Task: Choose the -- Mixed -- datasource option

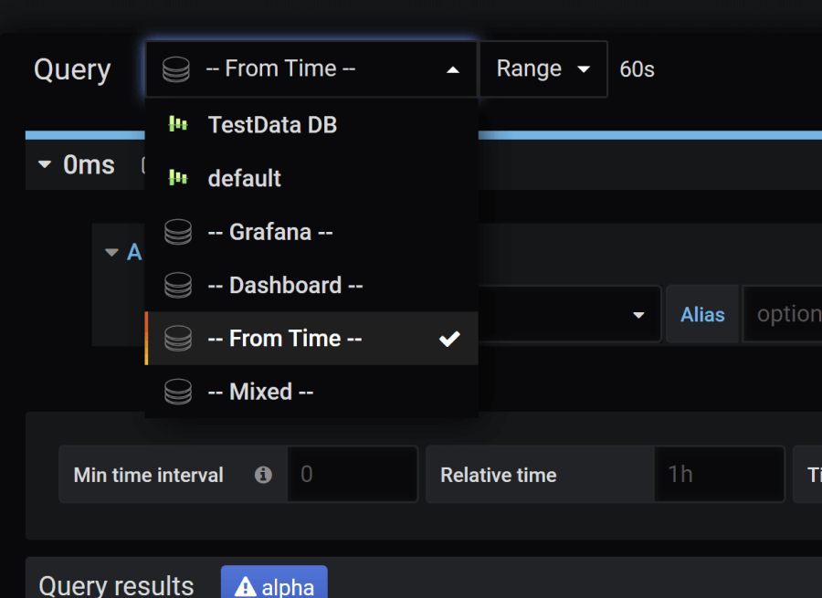Action: click(260, 392)
